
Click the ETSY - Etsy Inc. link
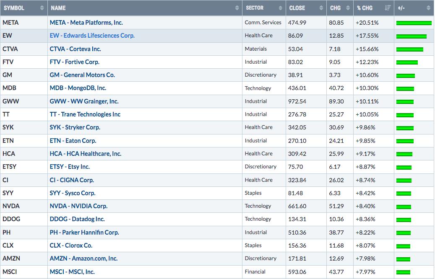[x=70, y=167]
